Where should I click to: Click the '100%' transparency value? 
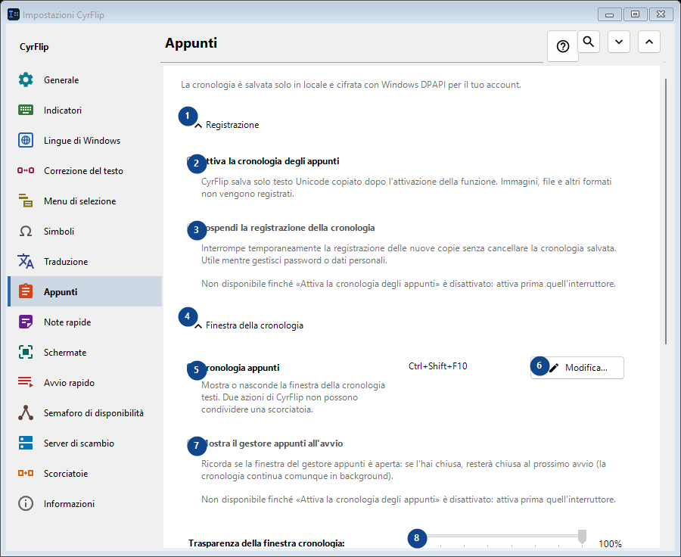coord(610,543)
